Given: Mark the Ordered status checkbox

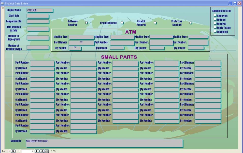Looking at the screenshot, I should click(215, 19).
